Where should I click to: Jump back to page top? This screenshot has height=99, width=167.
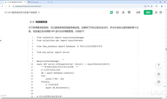159,65
